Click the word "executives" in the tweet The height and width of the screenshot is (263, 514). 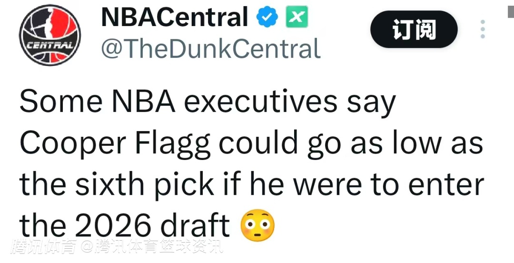(262, 102)
